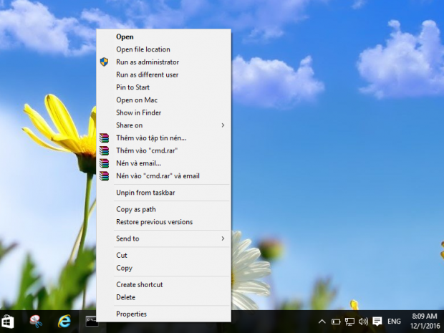Viewport: 444px width, 333px height.
Task: Click the network status tray icon
Action: (x=349, y=322)
